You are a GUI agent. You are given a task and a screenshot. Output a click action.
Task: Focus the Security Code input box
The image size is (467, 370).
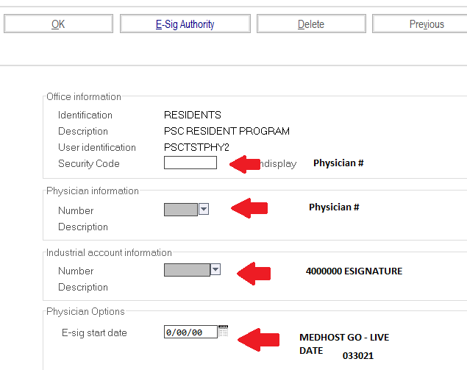190,163
